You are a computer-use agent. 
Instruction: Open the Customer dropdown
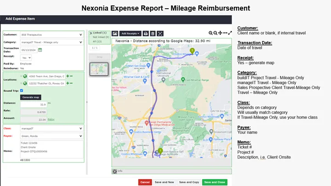point(51,34)
